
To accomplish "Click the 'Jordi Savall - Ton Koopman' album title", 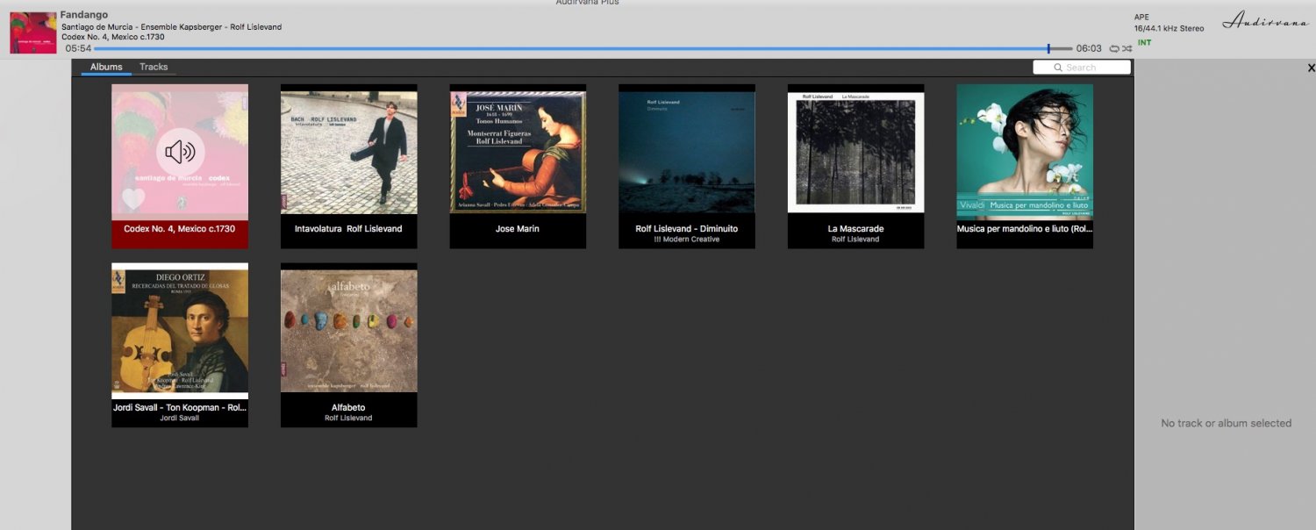I will (180, 408).
